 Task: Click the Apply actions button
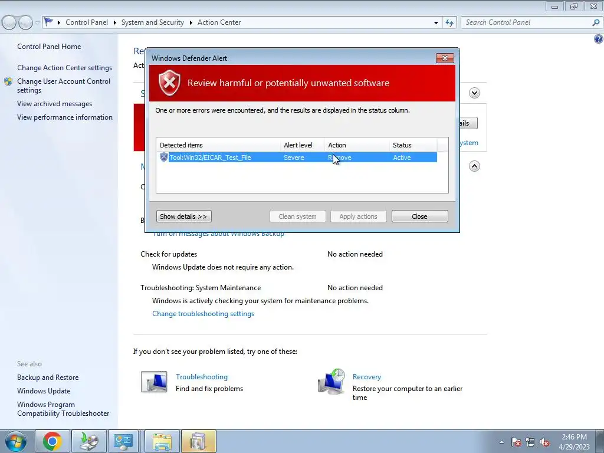click(358, 216)
